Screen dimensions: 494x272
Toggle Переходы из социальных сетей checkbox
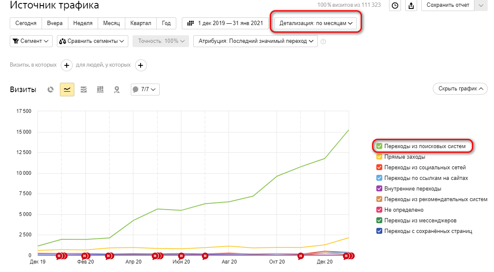(379, 168)
